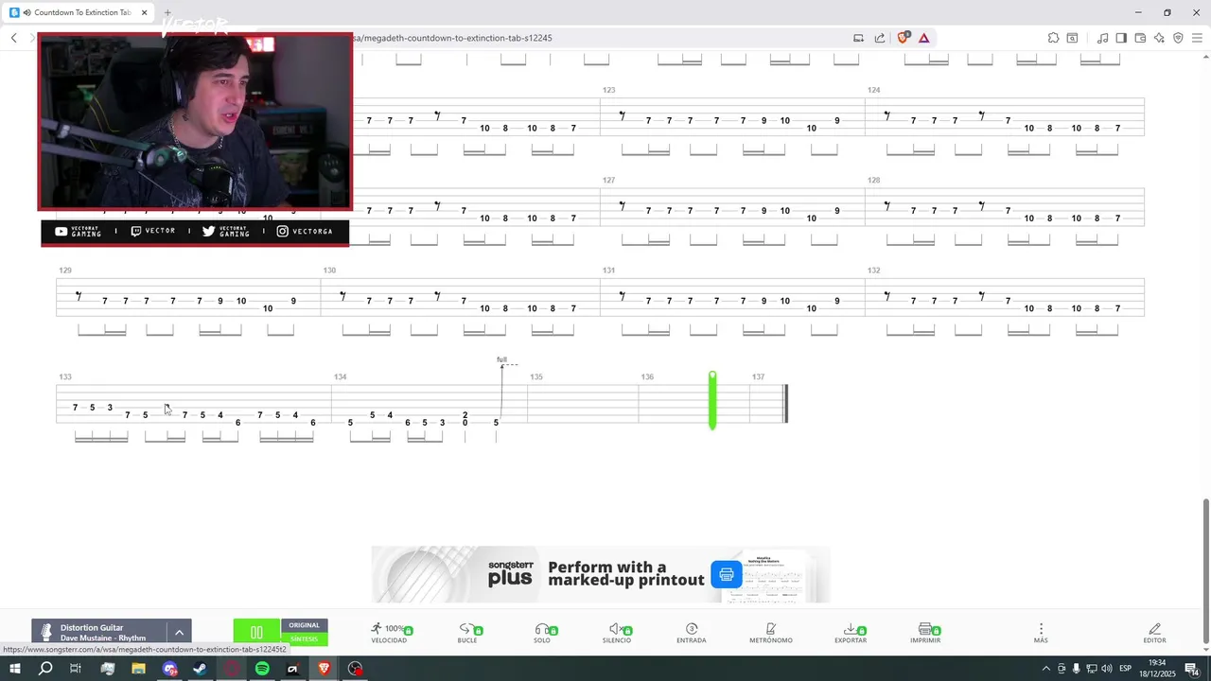
Task: Click the Vector YouTube gaming overlay label
Action: tap(78, 231)
